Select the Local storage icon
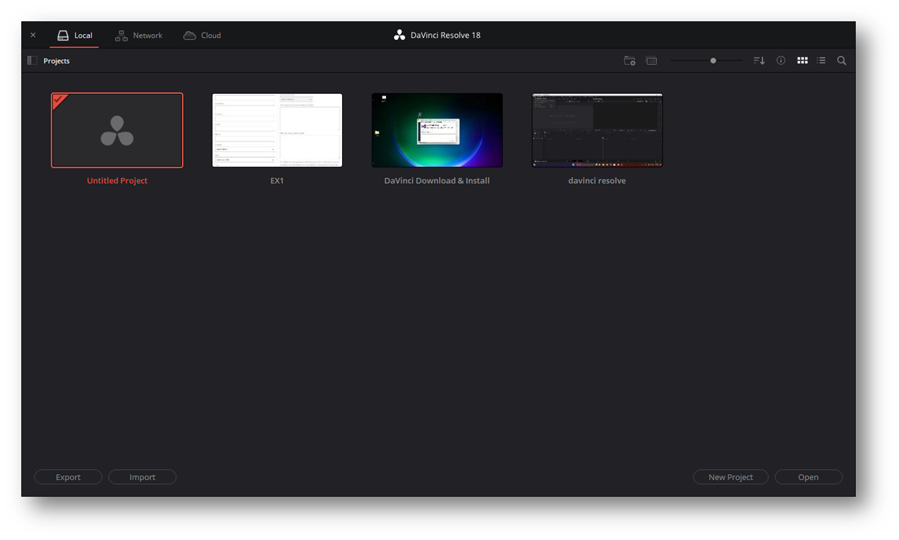 pos(63,35)
